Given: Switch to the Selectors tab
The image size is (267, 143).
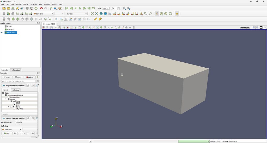Looking at the screenshot, I should pos(15,90).
